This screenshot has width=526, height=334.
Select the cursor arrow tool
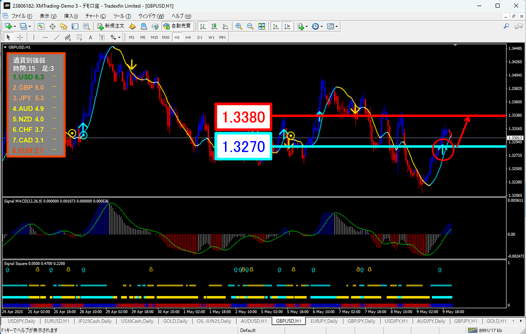(x=9, y=37)
